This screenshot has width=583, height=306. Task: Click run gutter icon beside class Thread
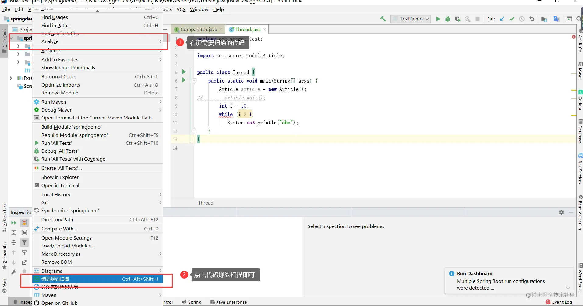pos(184,72)
